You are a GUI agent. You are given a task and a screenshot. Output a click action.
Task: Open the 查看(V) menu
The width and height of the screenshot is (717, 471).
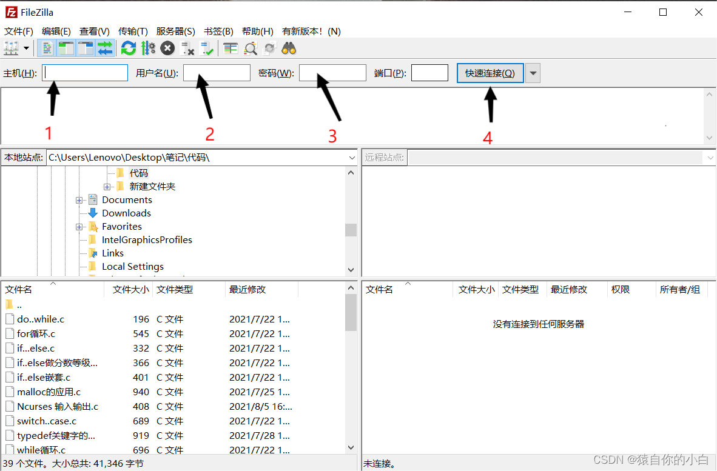pyautogui.click(x=95, y=31)
